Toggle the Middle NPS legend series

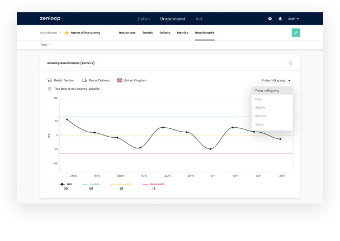pyautogui.click(x=121, y=184)
